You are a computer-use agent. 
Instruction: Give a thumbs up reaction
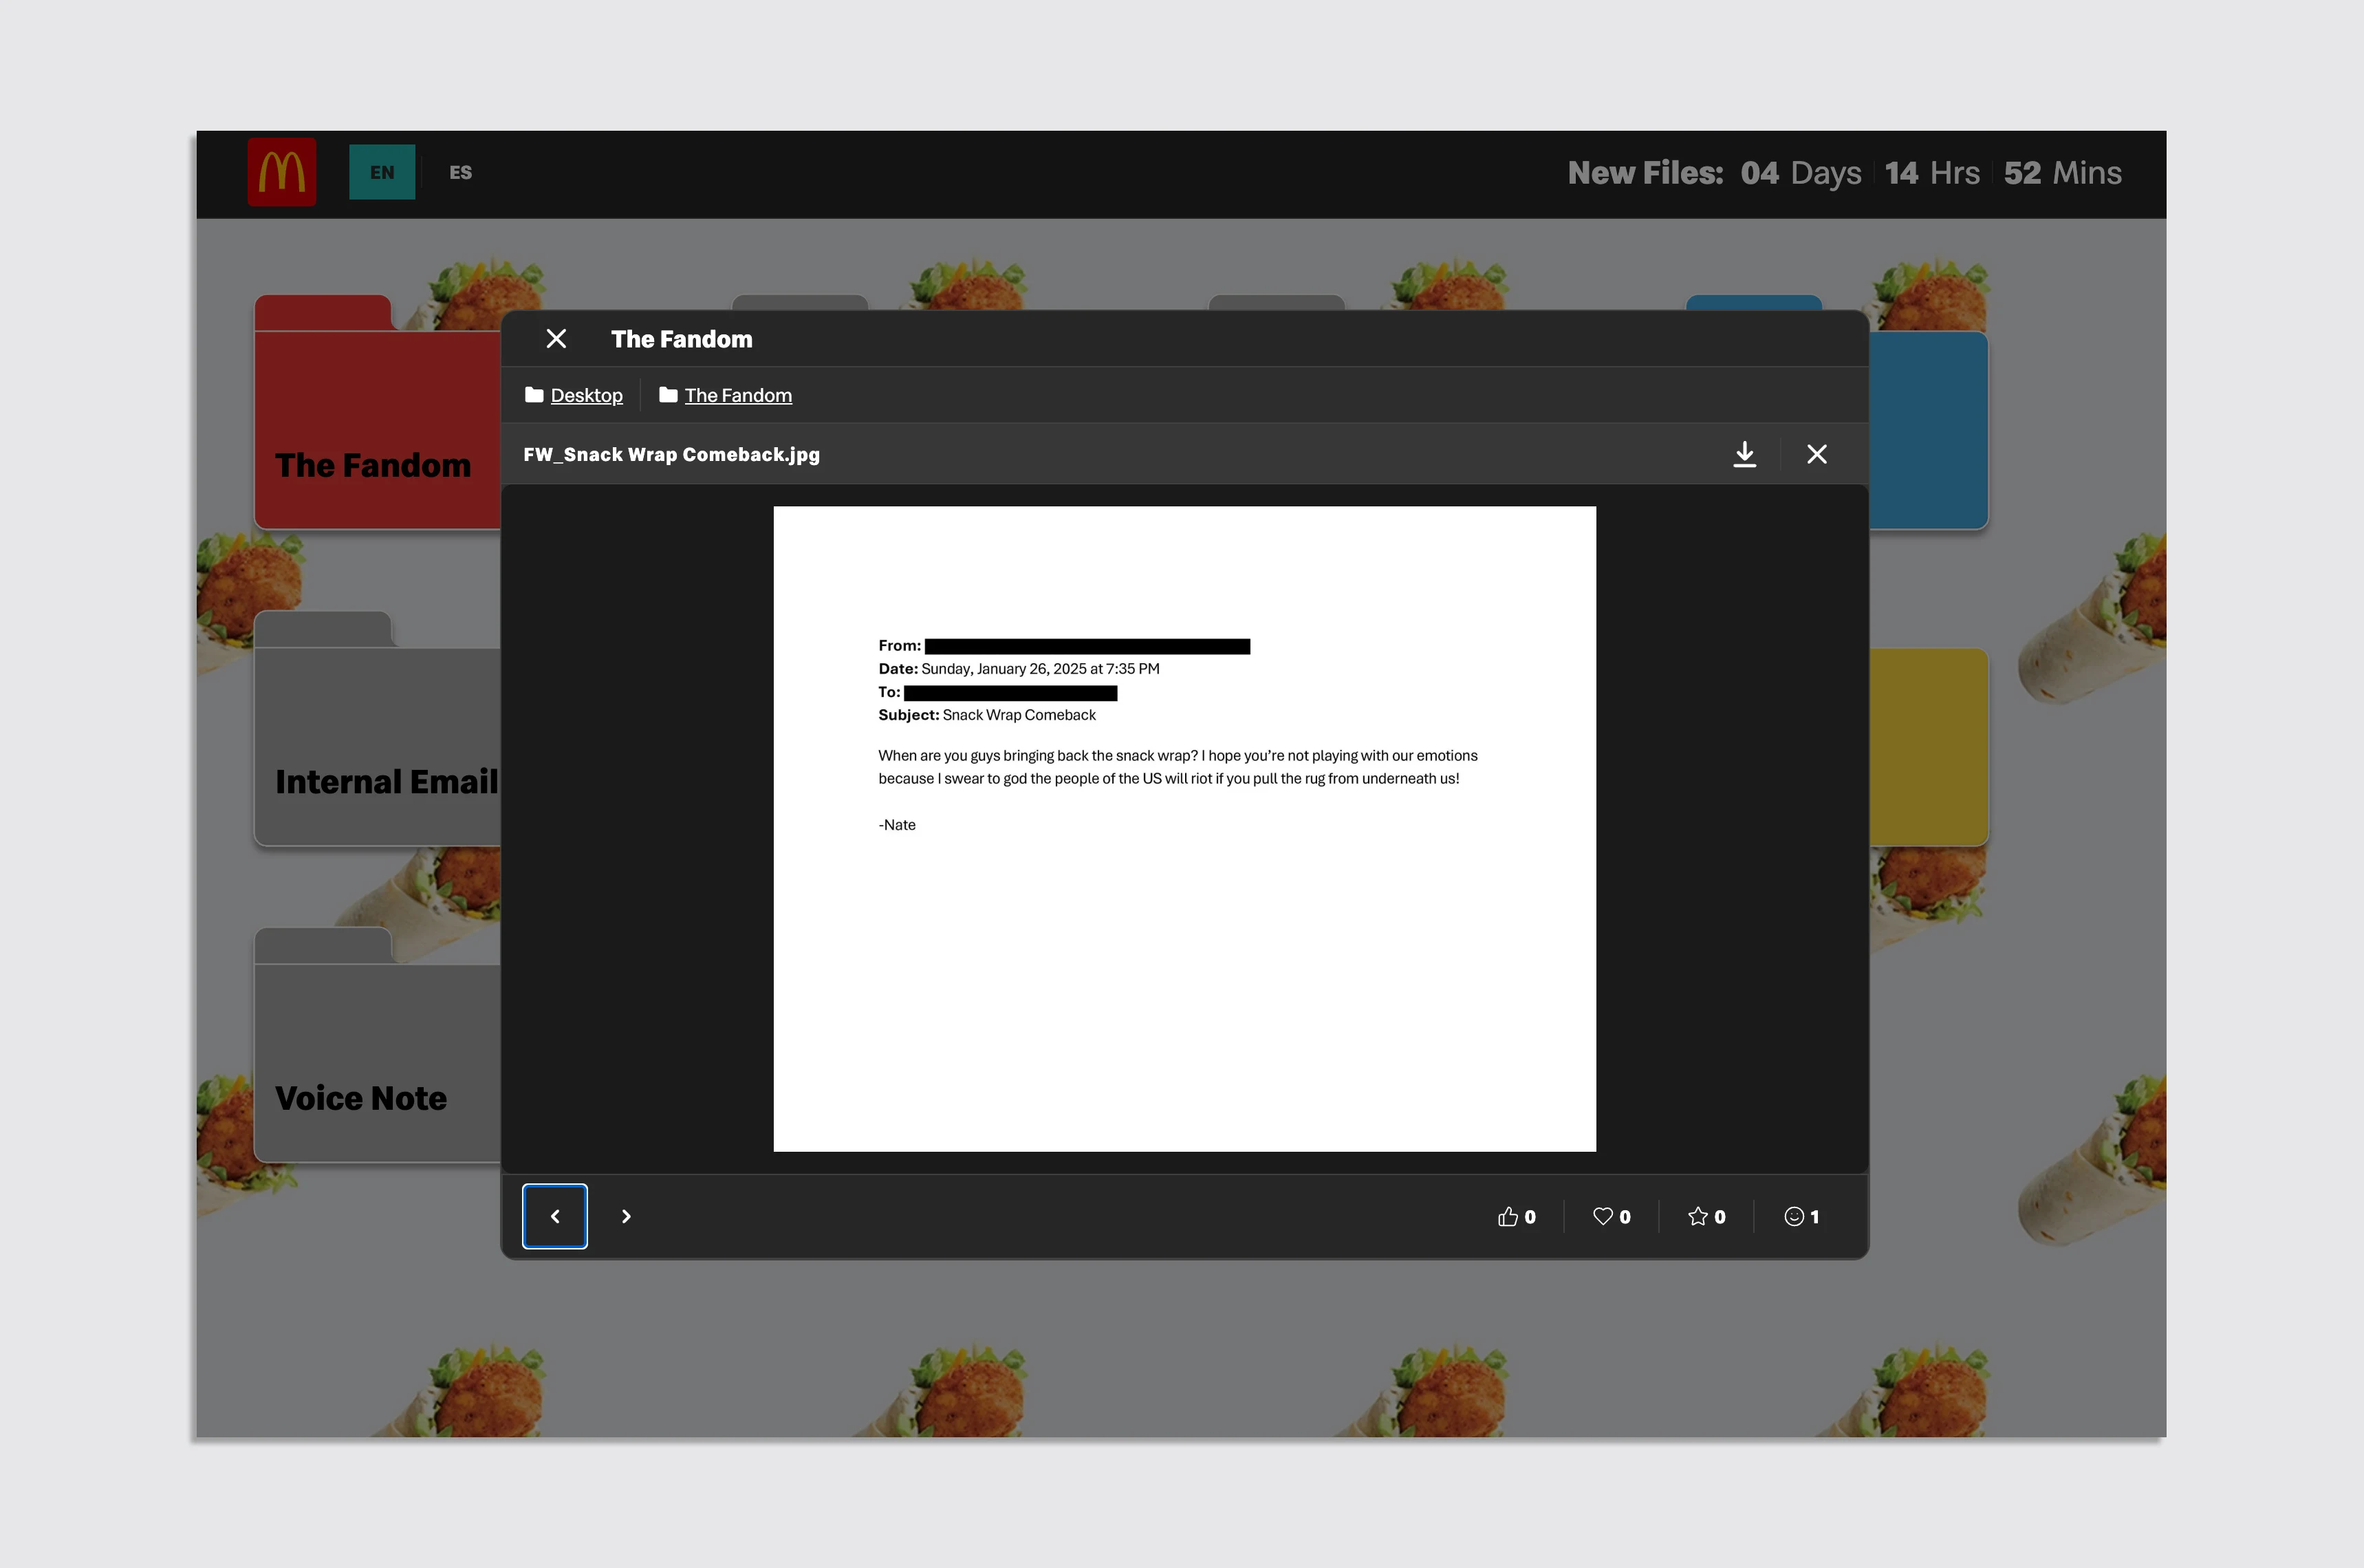[x=1517, y=1216]
